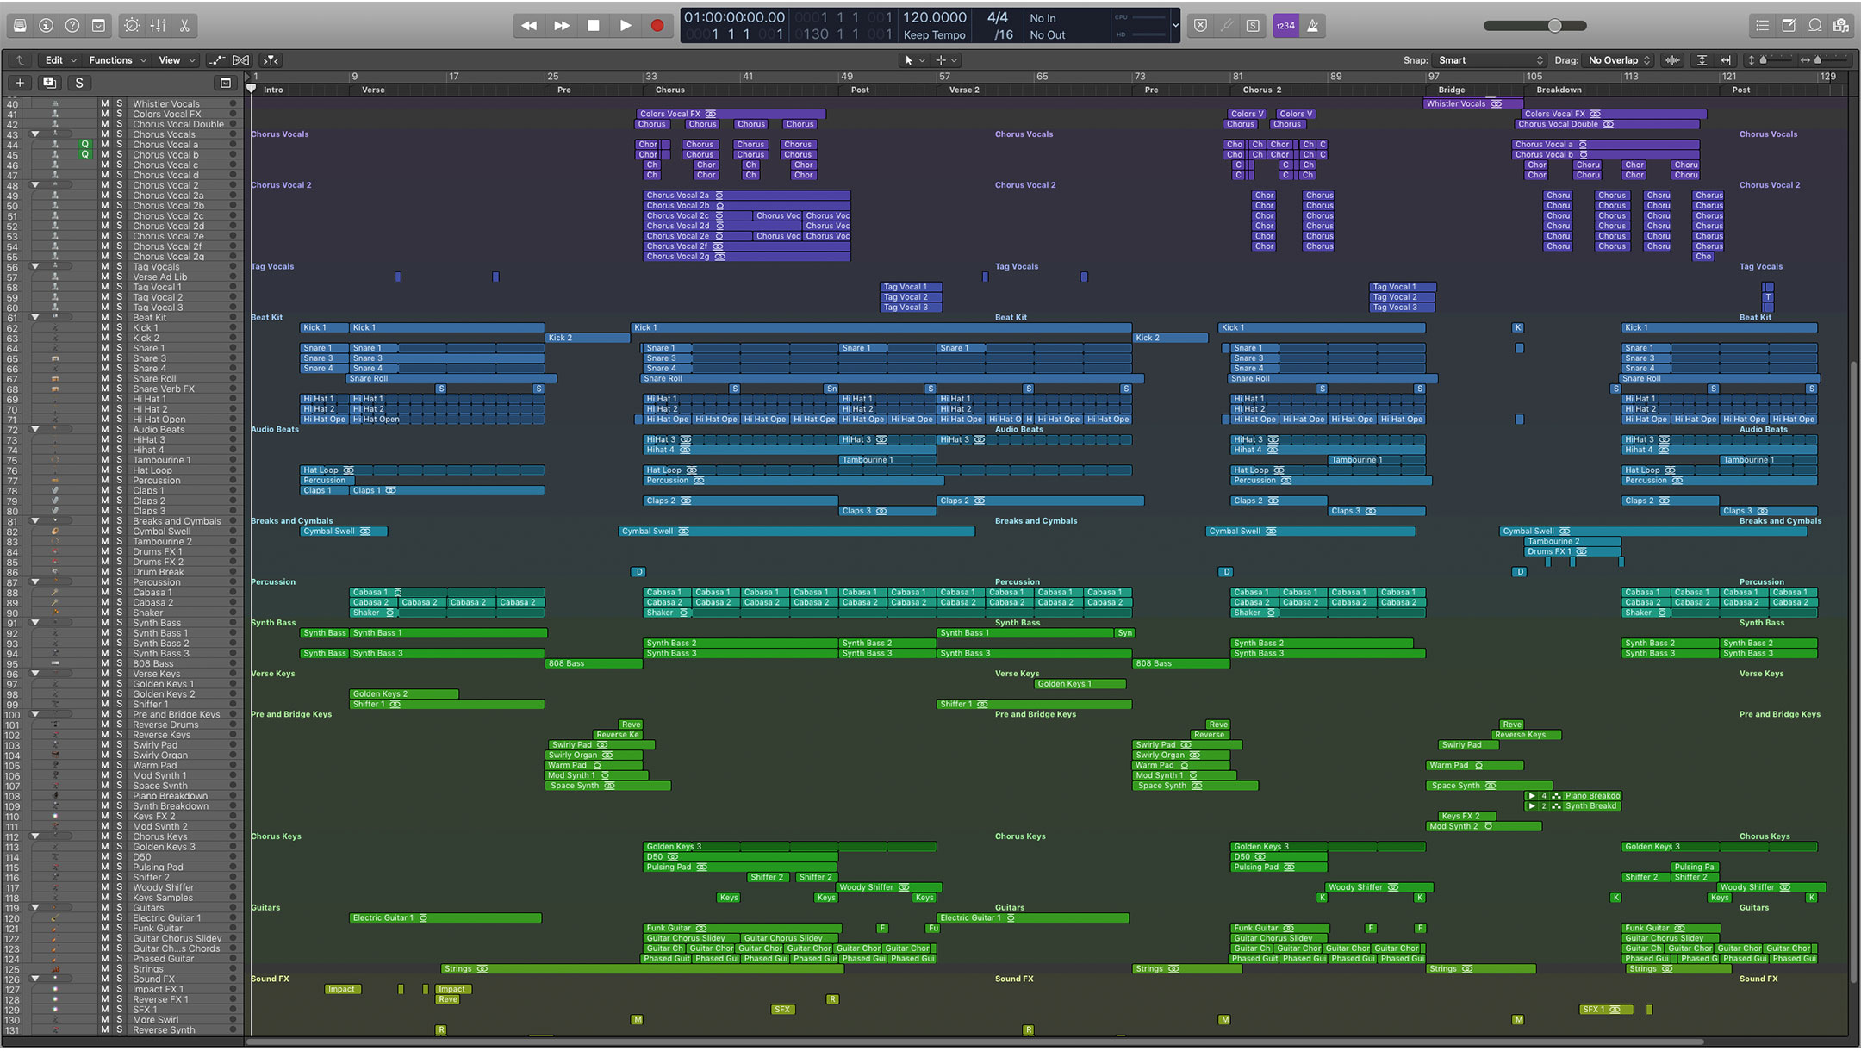The height and width of the screenshot is (1051, 1861).
Task: Open the Loop Browser icon
Action: click(1815, 26)
